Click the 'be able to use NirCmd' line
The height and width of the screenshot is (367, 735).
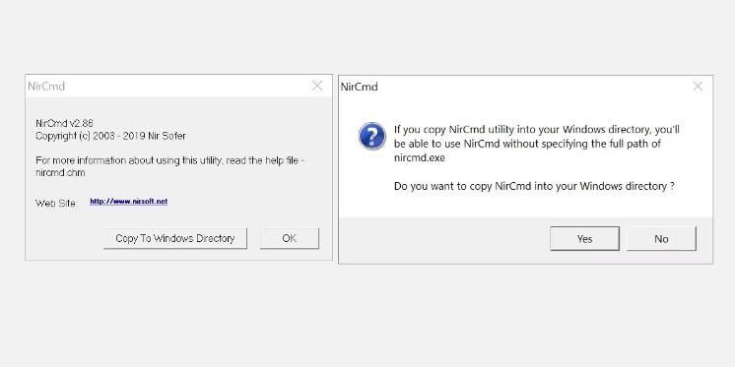pos(527,144)
